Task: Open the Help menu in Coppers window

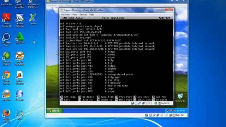Action: pyautogui.click(x=91, y=15)
